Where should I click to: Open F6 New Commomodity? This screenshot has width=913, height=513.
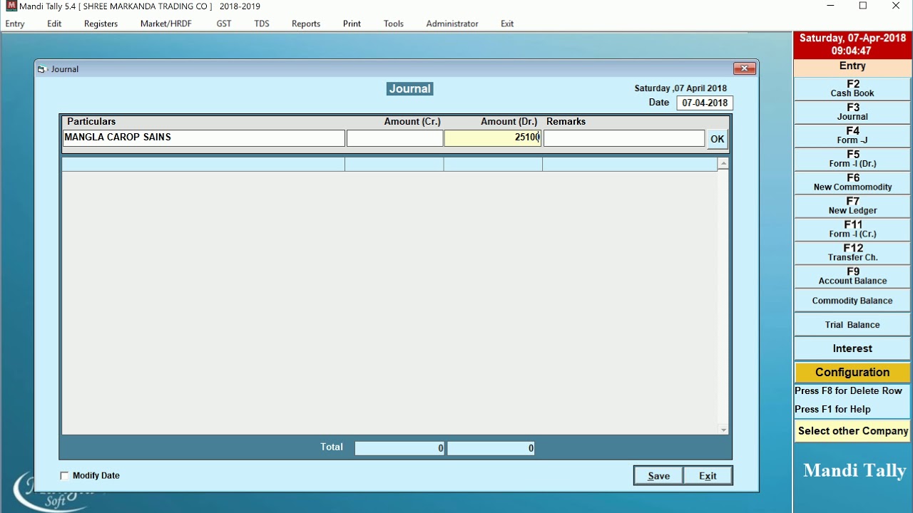(852, 183)
